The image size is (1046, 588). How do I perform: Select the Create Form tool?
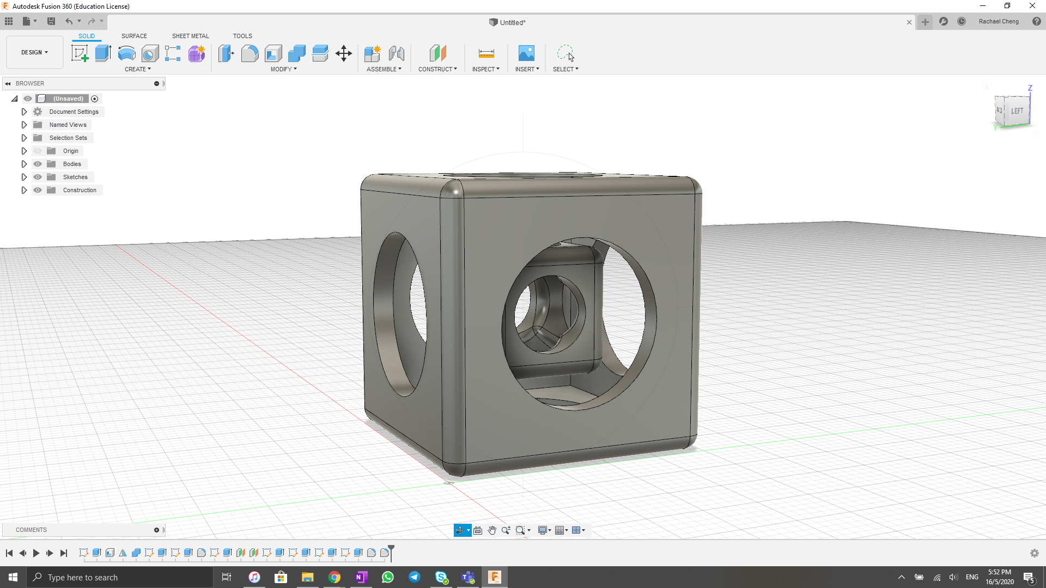point(197,53)
